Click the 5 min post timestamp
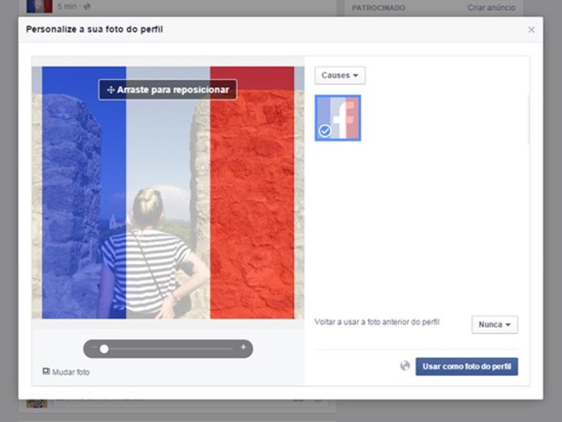Viewport: 562px width, 422px height. pyautogui.click(x=68, y=6)
